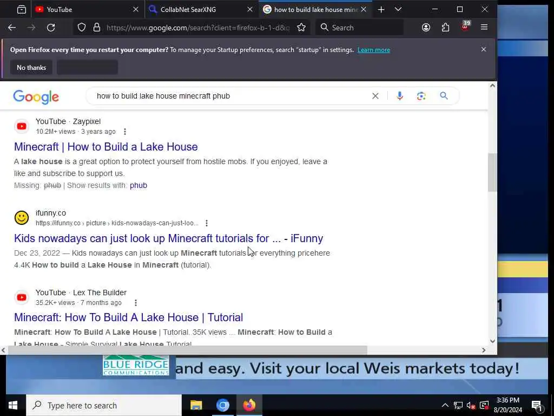
Task: Open a new tab with plus button
Action: point(381,10)
